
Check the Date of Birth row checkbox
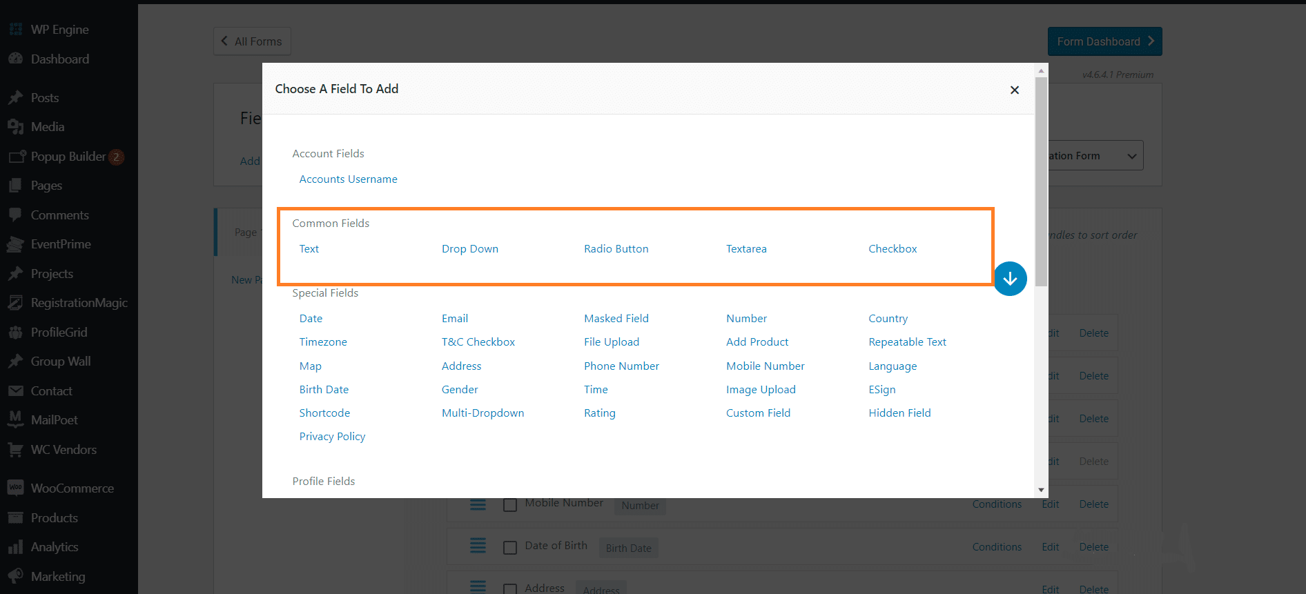click(x=510, y=548)
